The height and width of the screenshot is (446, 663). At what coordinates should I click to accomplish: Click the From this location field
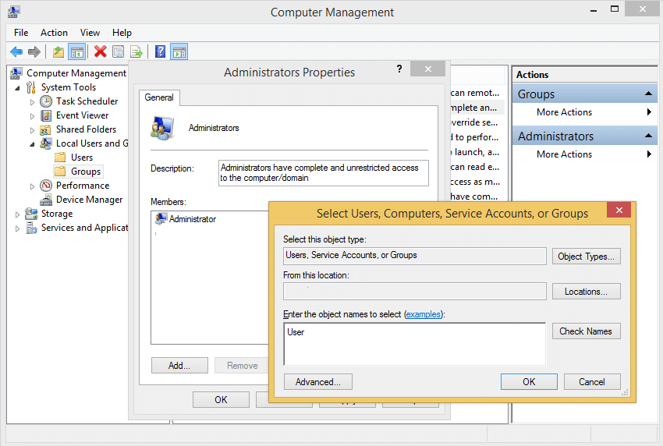[x=414, y=292]
